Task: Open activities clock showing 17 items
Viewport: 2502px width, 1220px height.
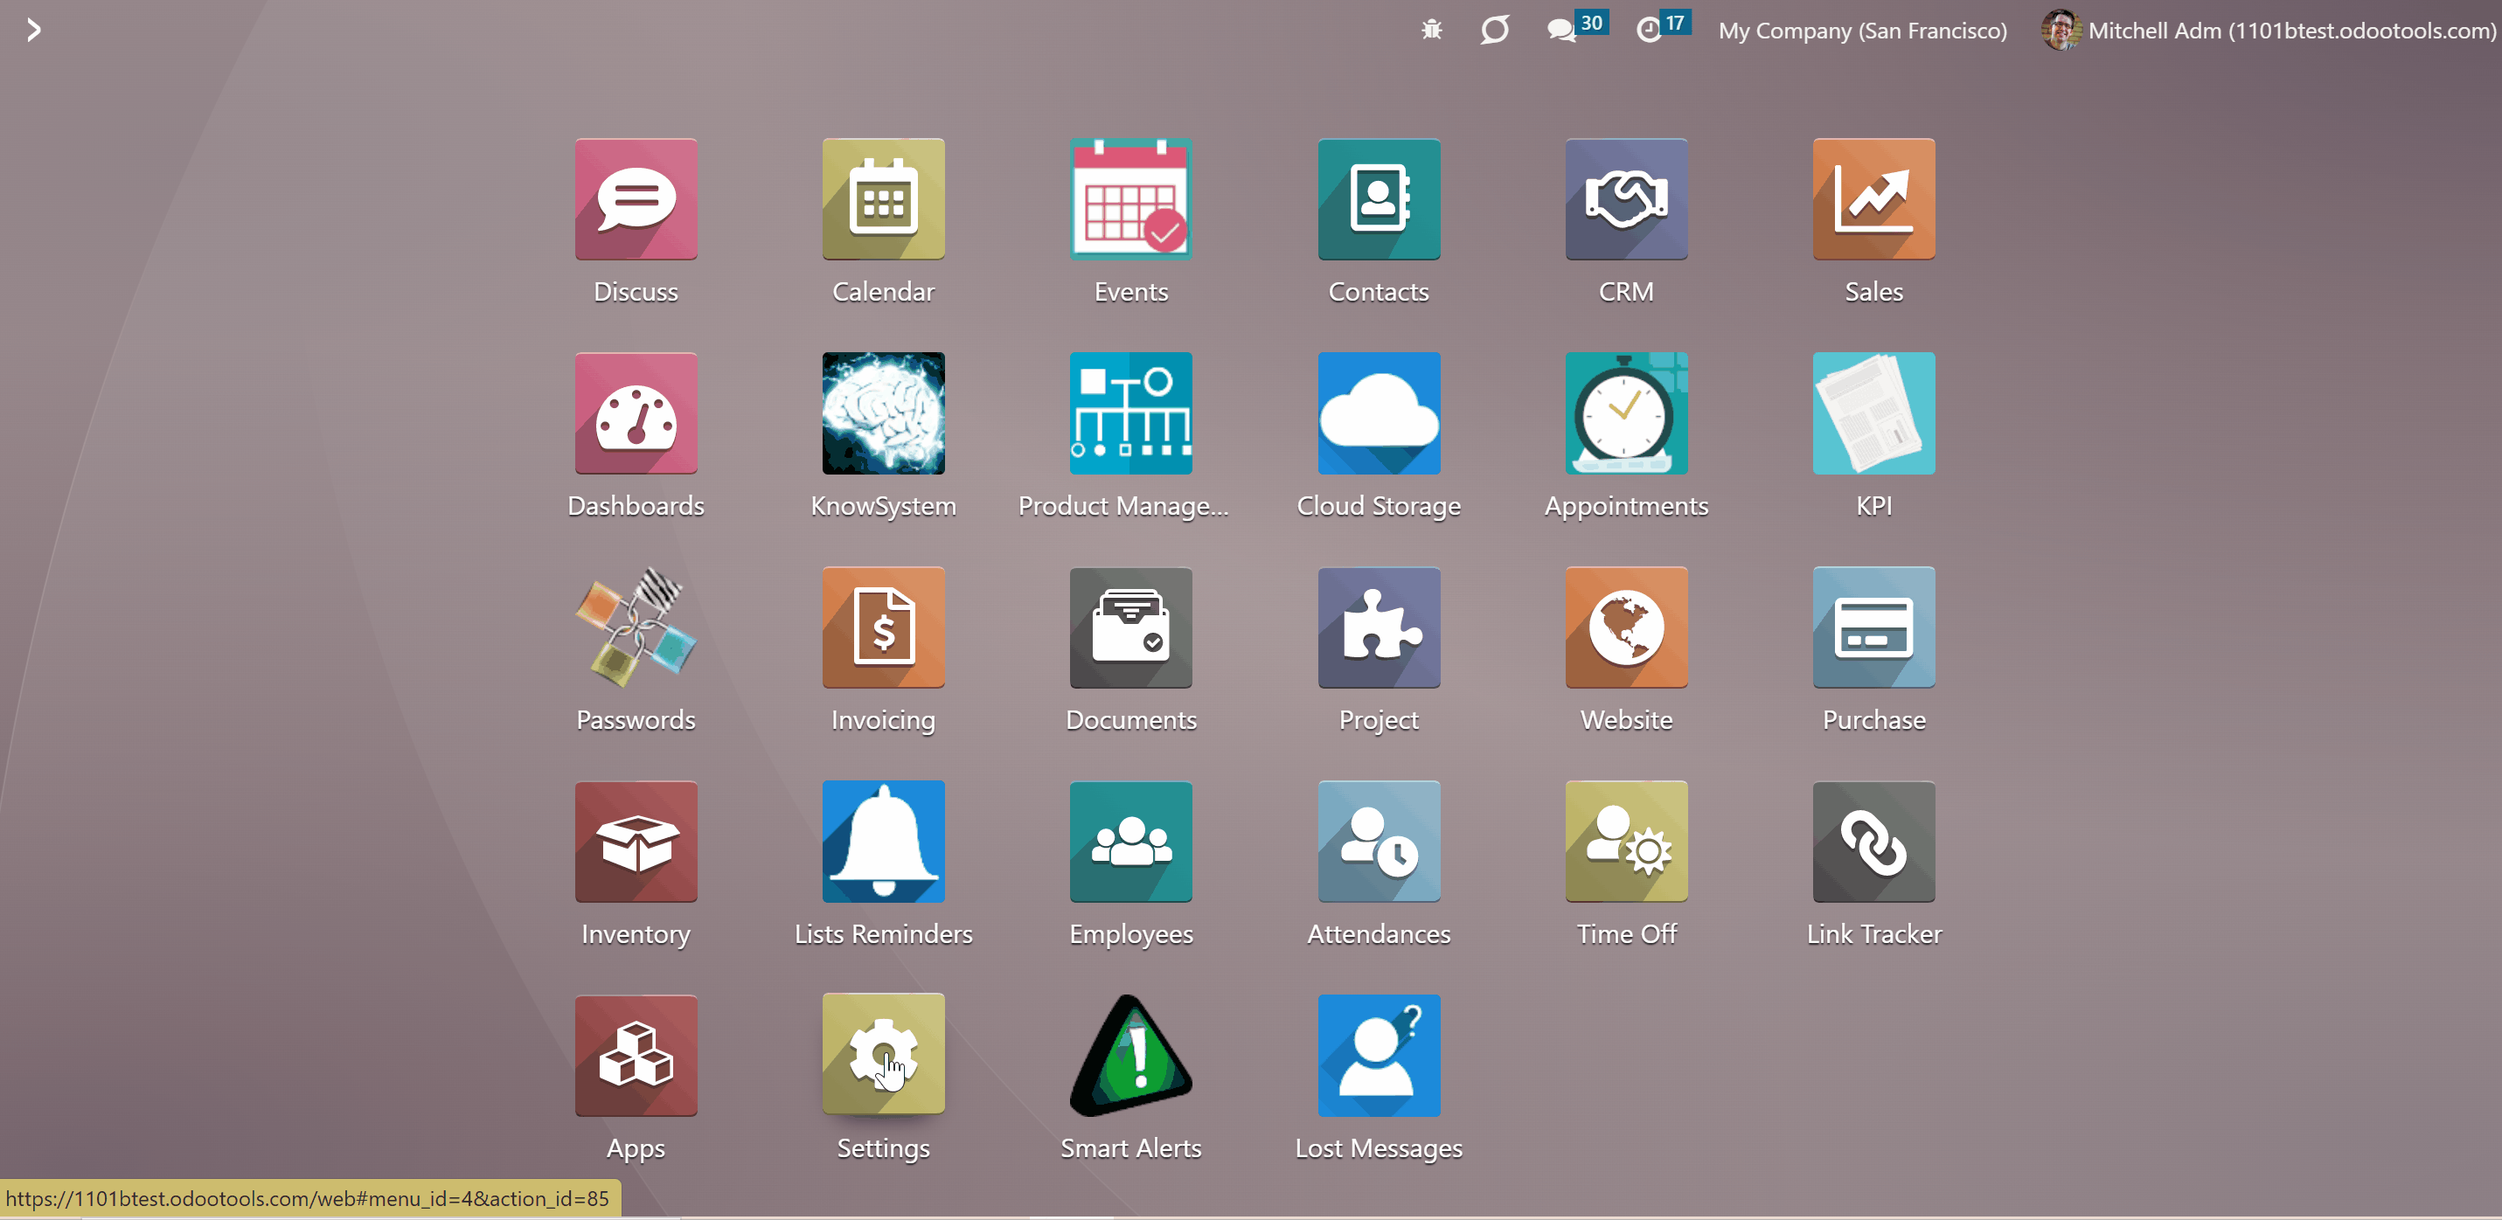Action: [1663, 28]
